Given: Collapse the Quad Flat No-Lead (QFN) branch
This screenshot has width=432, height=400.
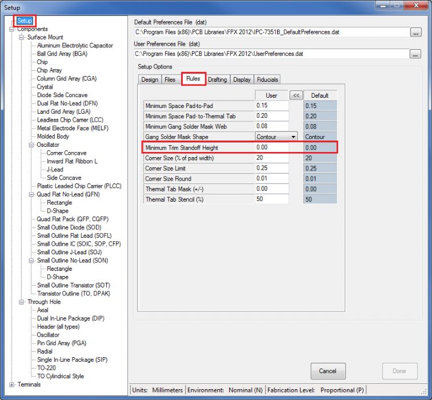Looking at the screenshot, I should pyautogui.click(x=31, y=194).
